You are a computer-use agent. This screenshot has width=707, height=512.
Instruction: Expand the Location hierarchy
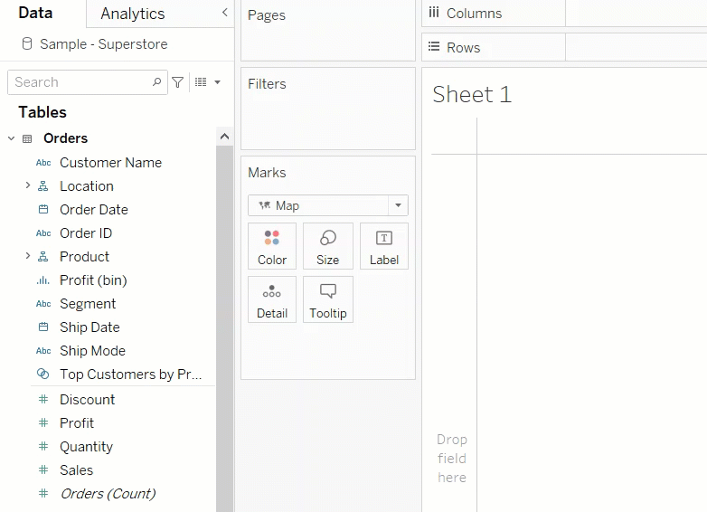[27, 185]
